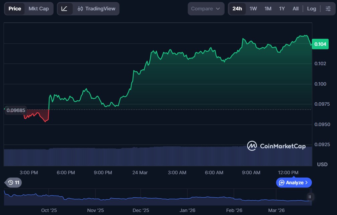
Task: Click the bottom historical range navigator
Action: tap(157, 197)
